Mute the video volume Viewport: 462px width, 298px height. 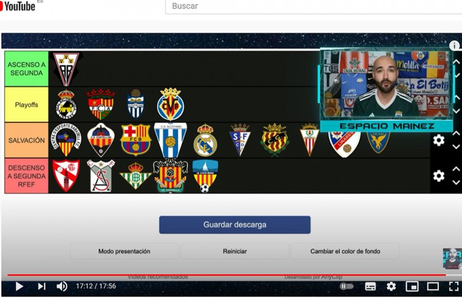click(62, 286)
